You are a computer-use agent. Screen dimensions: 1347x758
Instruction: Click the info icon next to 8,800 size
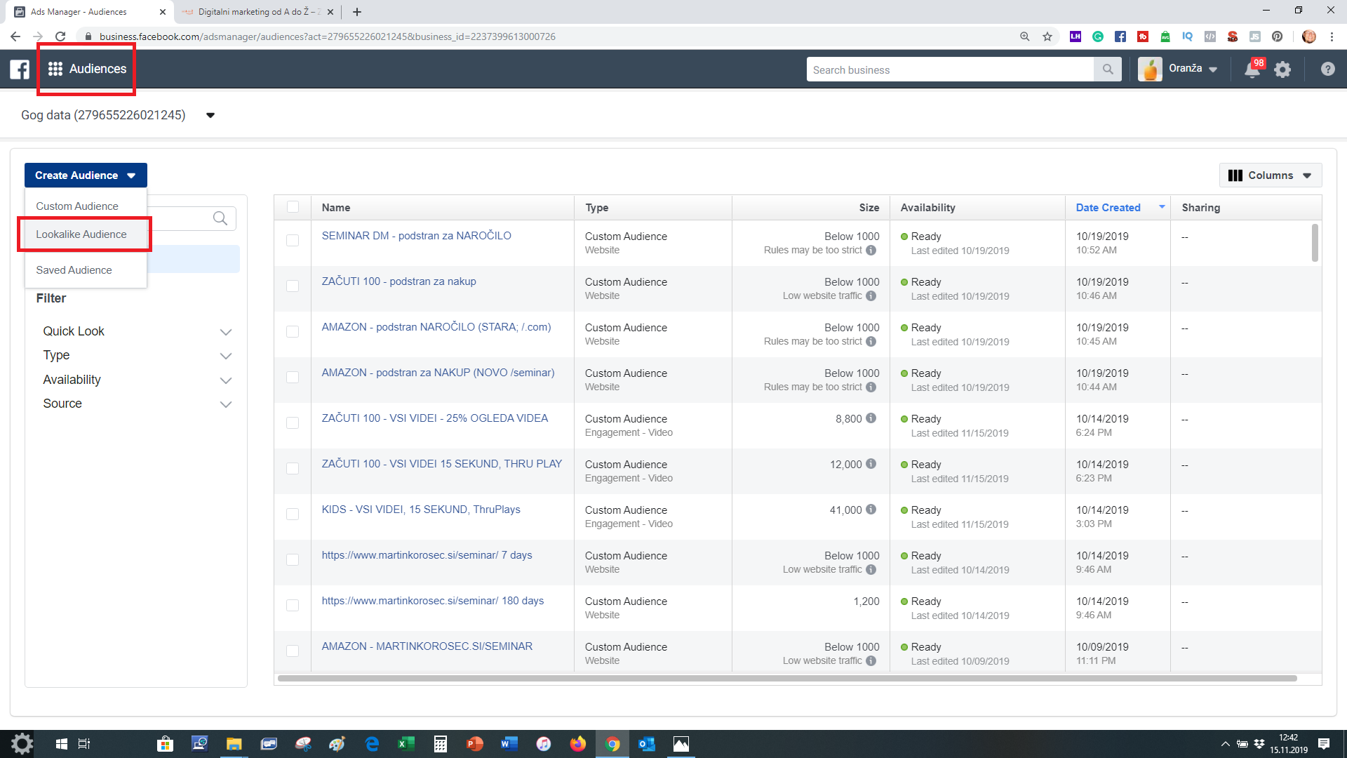(871, 418)
